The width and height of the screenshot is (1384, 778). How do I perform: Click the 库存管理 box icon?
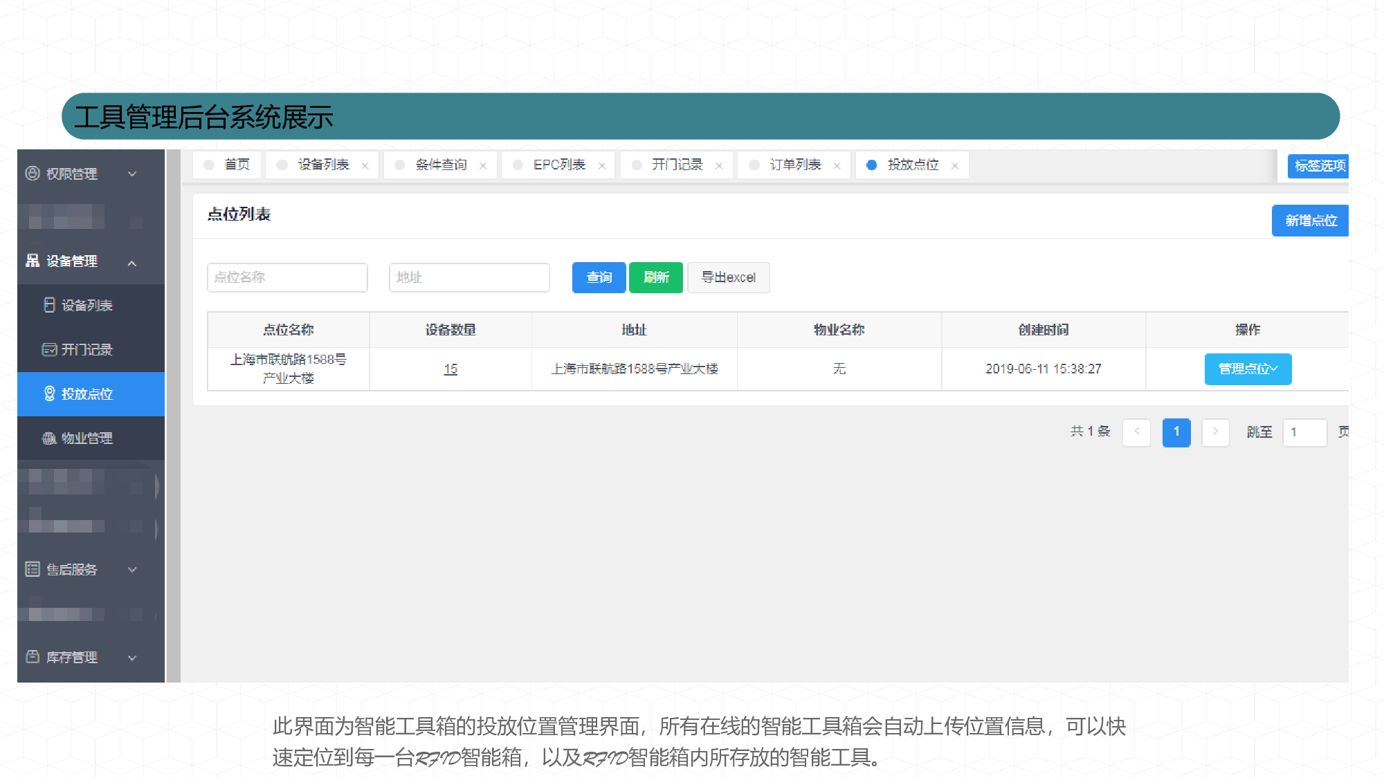coord(33,656)
